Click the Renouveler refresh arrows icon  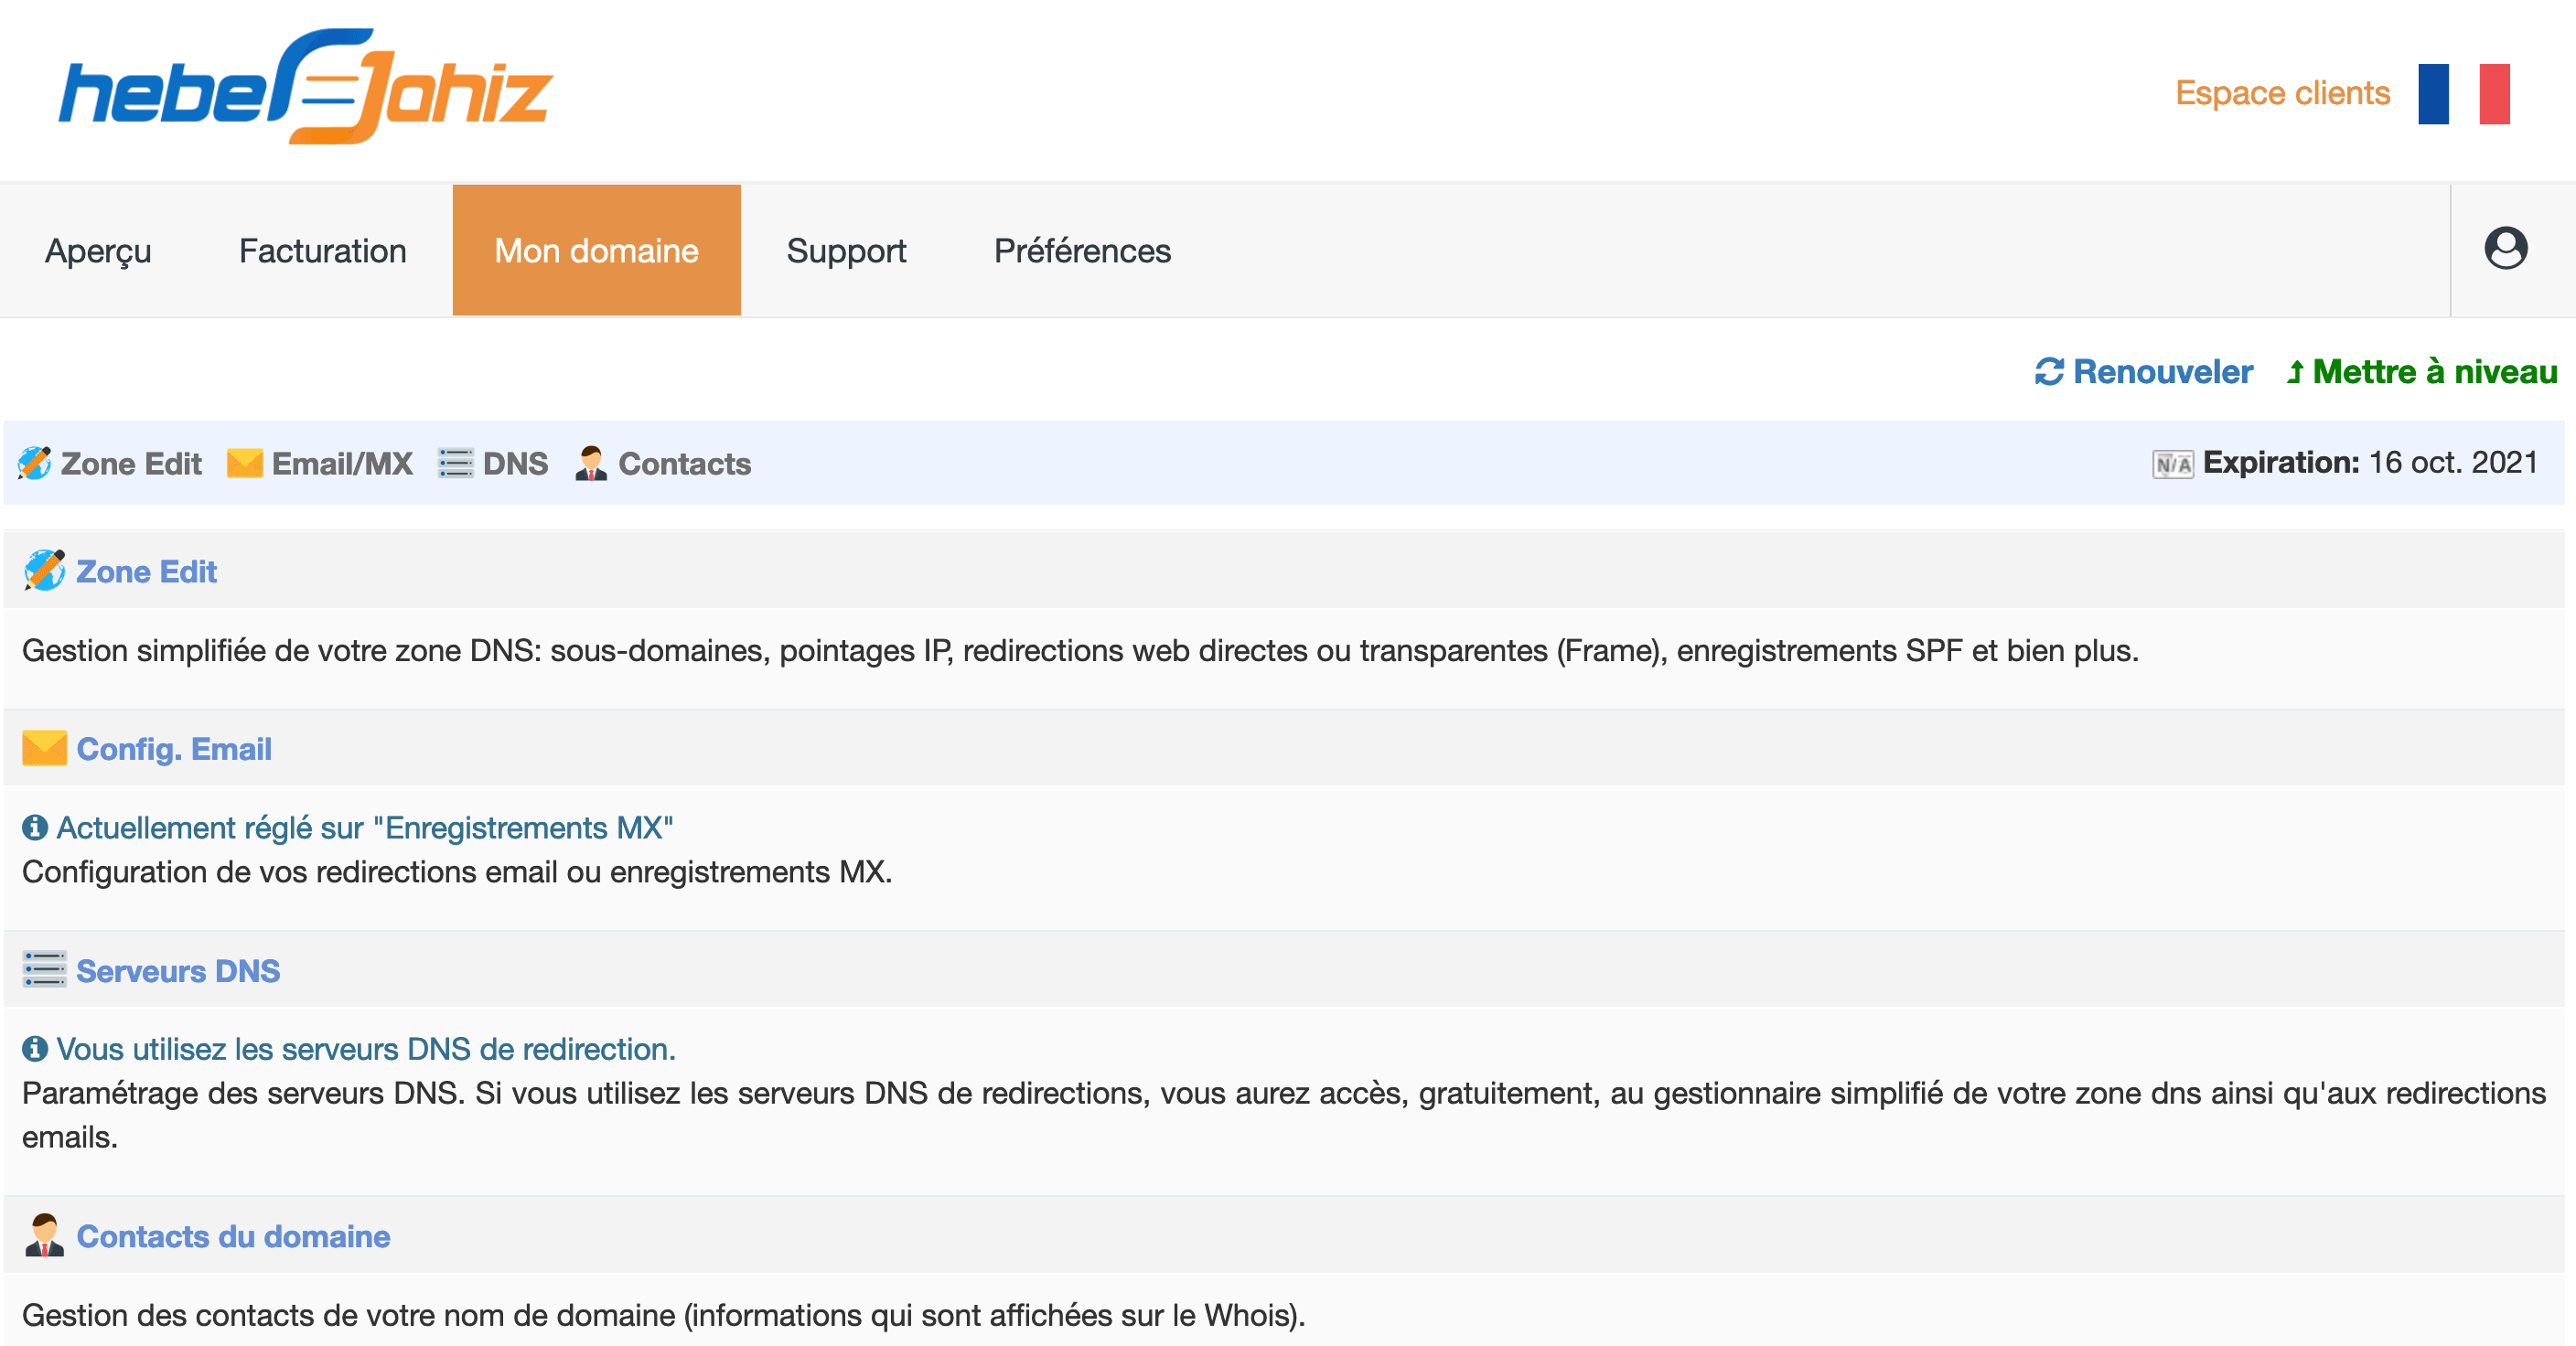tap(2049, 372)
